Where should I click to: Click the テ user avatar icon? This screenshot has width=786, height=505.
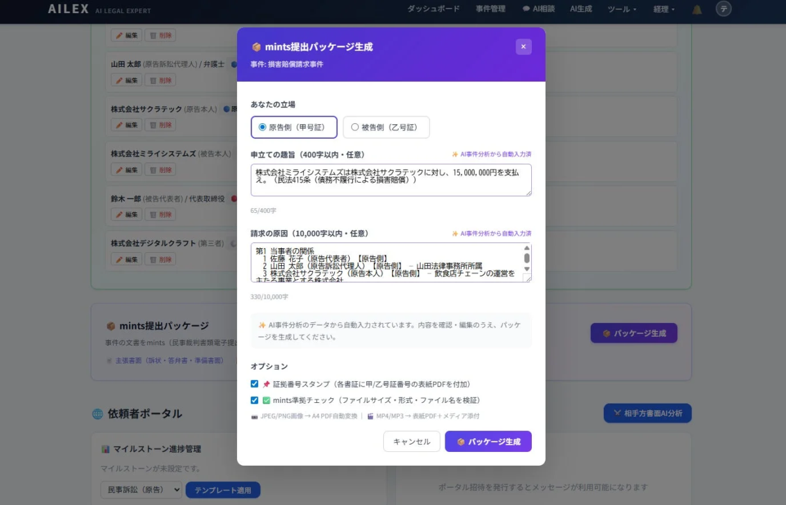[724, 9]
